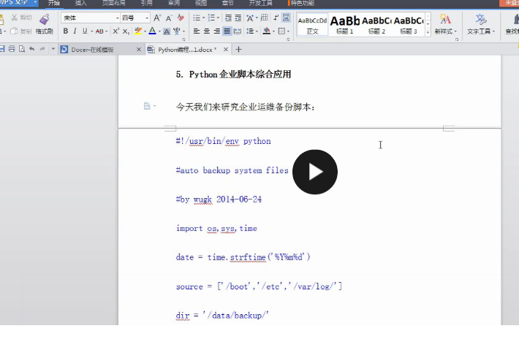The width and height of the screenshot is (519, 342).
Task: Click the distributed alignment icon
Action: [x=238, y=31]
